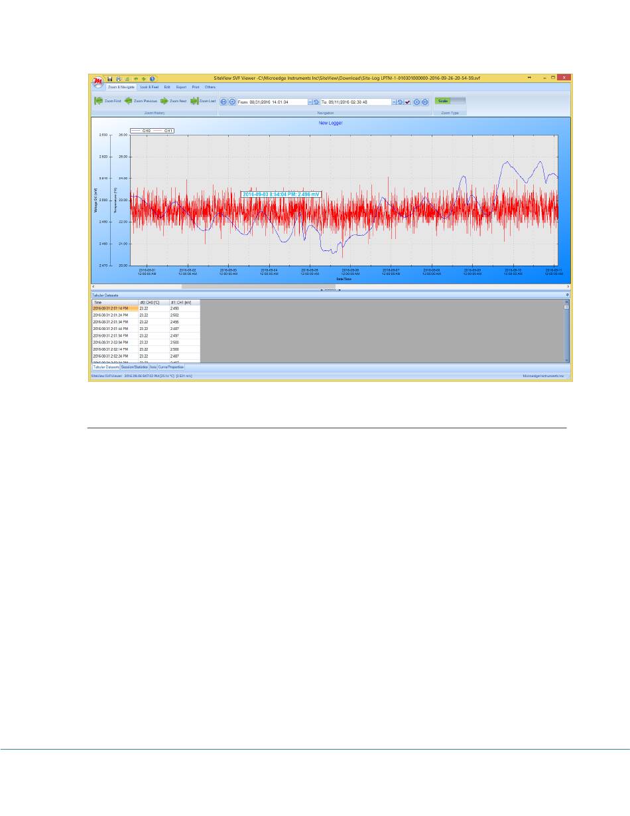
Task: Open the To date dropdown arrow
Action: pos(393,102)
